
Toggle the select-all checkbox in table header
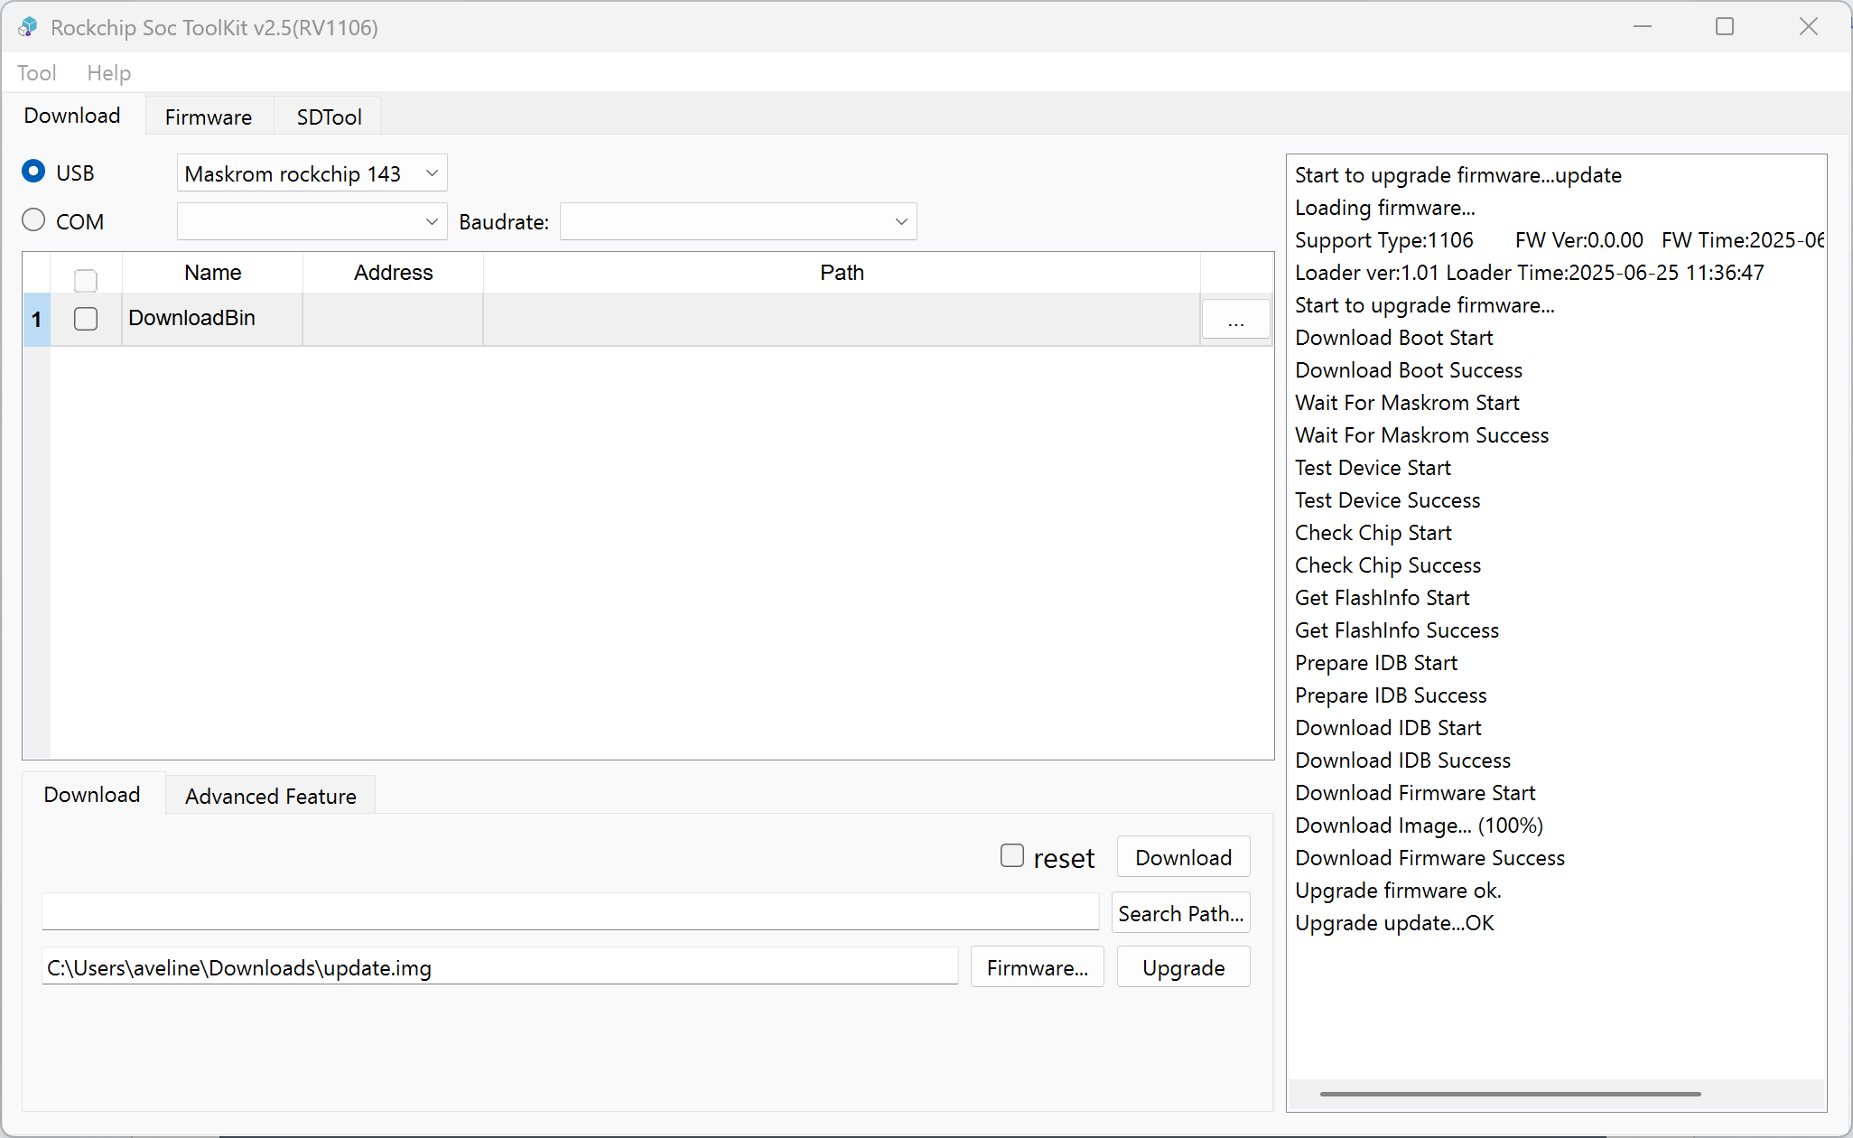coord(86,281)
